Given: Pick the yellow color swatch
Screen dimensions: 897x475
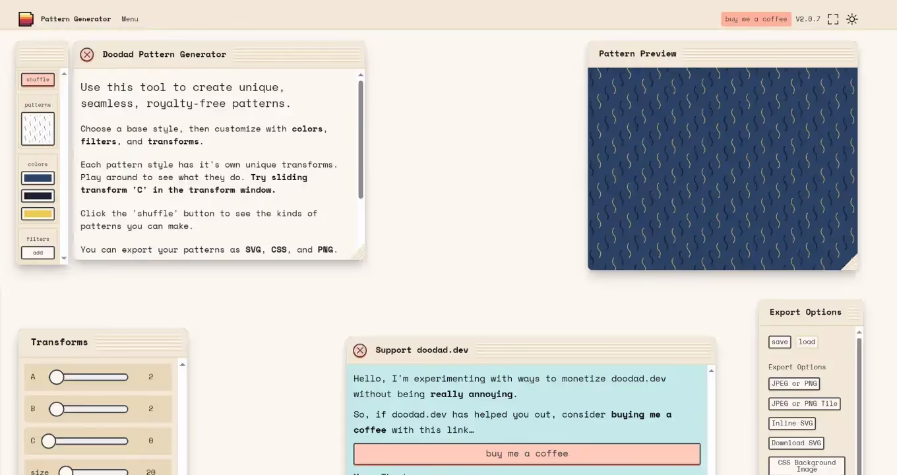Looking at the screenshot, I should pos(38,214).
